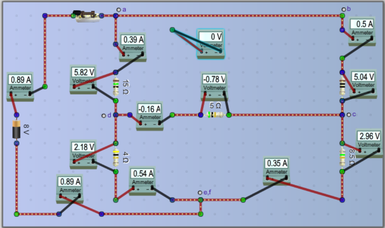
Task: Select the bottom-left ammeter reading 0.89 A
Action: click(69, 186)
